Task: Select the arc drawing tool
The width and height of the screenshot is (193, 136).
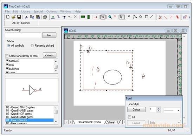Action: point(152,17)
